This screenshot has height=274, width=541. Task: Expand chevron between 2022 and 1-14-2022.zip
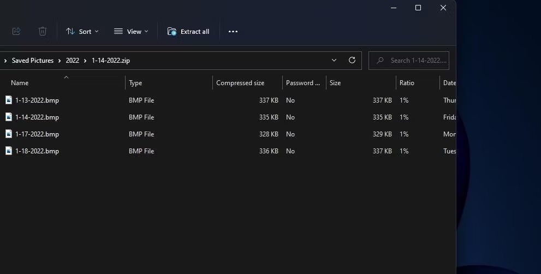85,61
